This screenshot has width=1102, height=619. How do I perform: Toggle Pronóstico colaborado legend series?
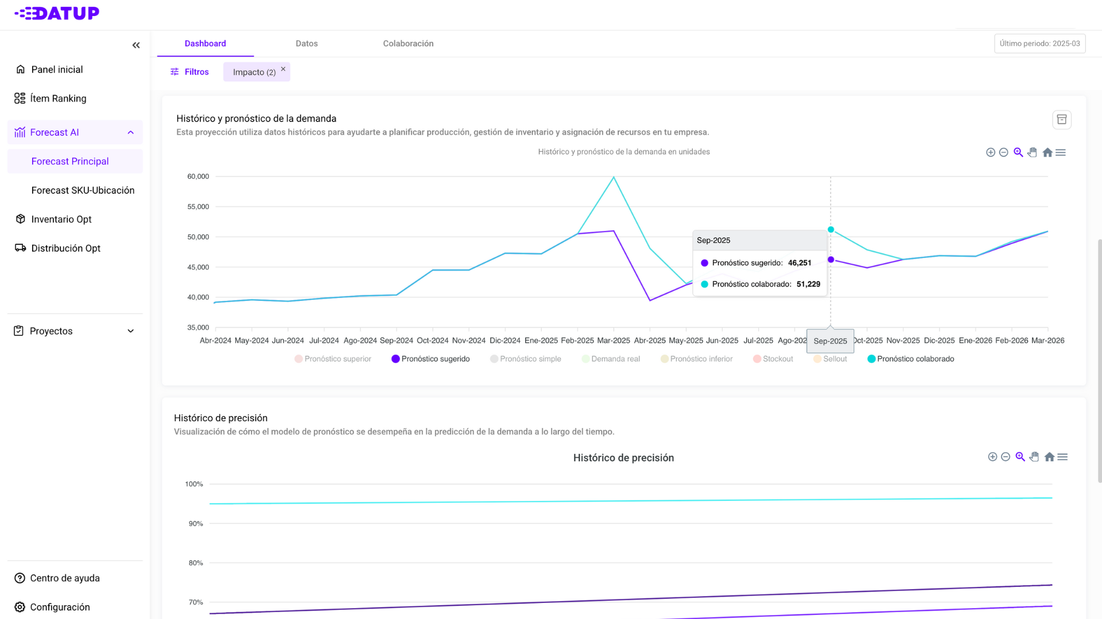click(911, 359)
